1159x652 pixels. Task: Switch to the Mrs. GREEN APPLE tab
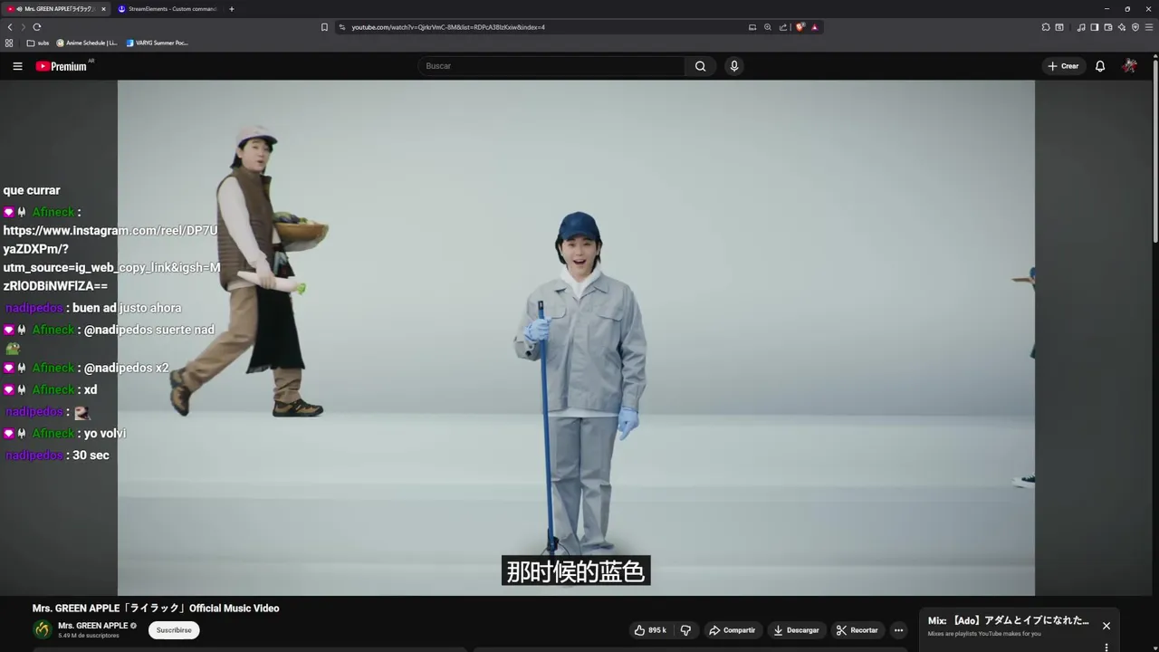coord(54,9)
